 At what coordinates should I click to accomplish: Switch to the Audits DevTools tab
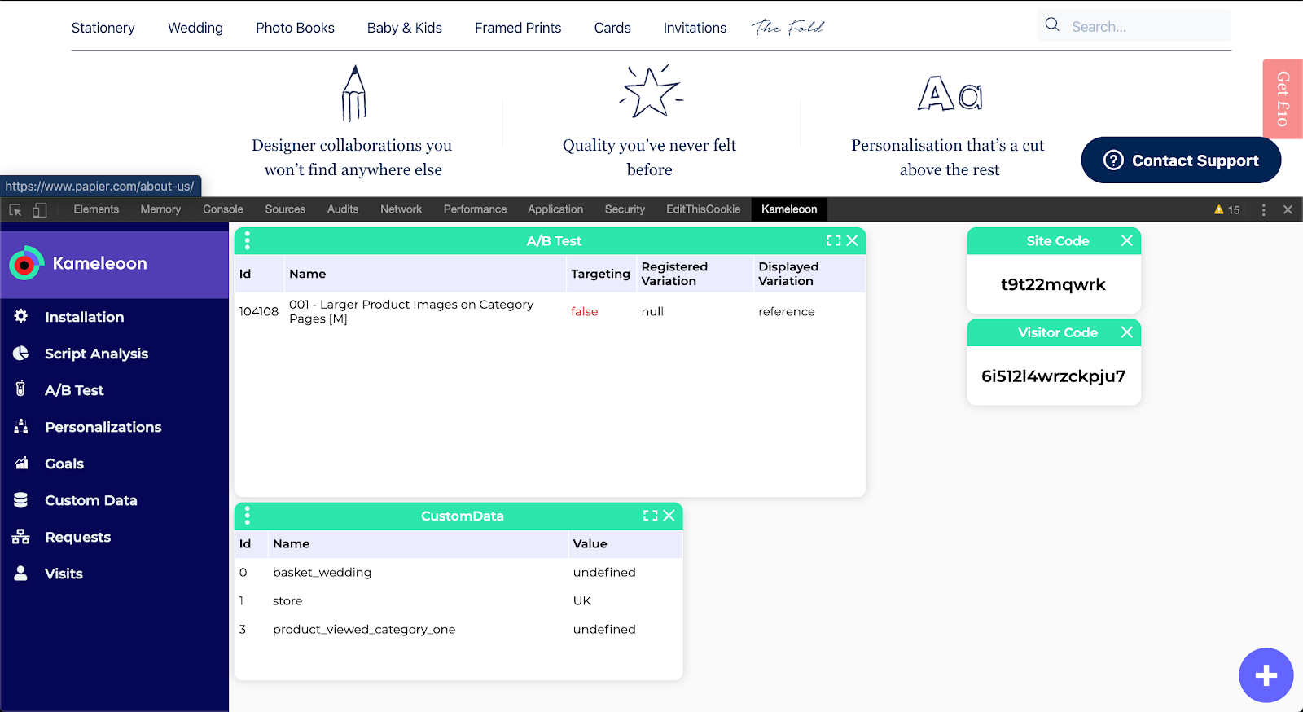(x=343, y=209)
